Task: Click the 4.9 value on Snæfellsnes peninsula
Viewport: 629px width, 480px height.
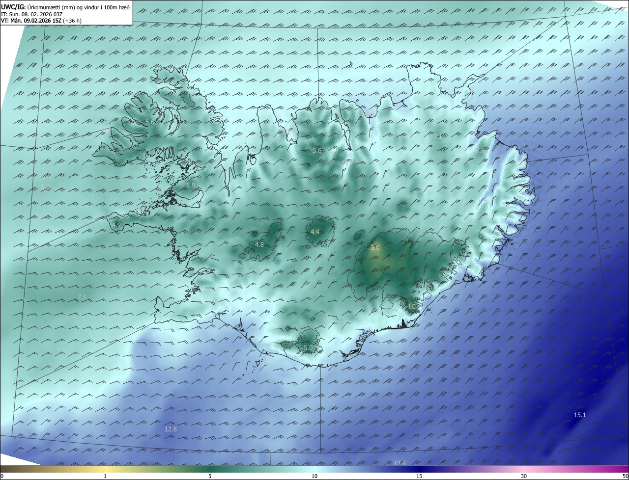Action: (x=116, y=225)
